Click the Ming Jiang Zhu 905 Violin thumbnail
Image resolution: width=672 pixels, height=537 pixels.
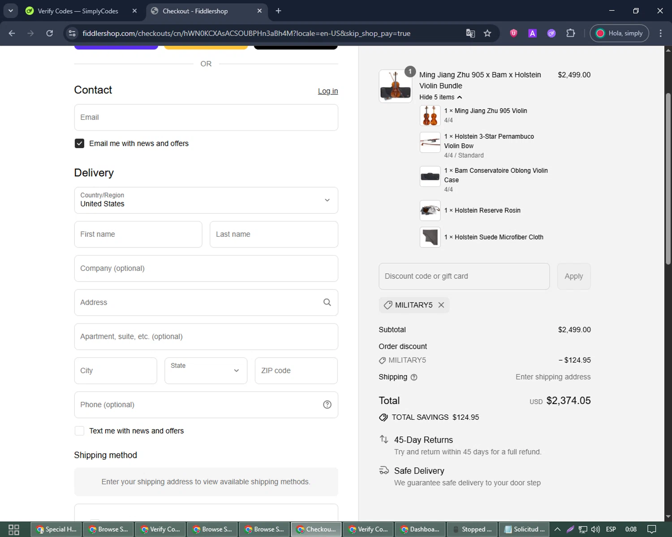430,115
